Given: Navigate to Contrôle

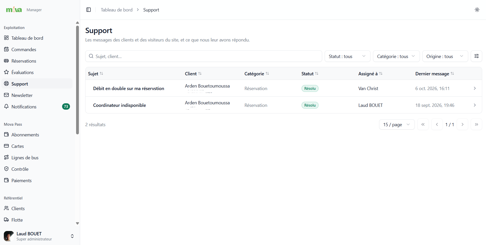Looking at the screenshot, I should click(x=37, y=169).
